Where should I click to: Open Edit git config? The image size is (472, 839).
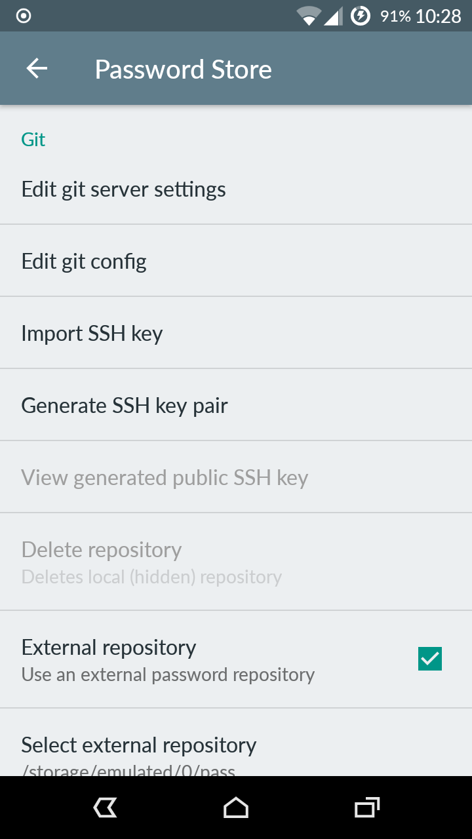click(x=84, y=262)
